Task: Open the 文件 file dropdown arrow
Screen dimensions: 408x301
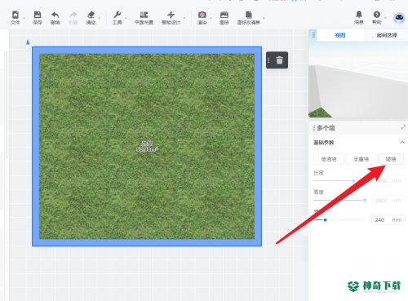Action: [24, 18]
